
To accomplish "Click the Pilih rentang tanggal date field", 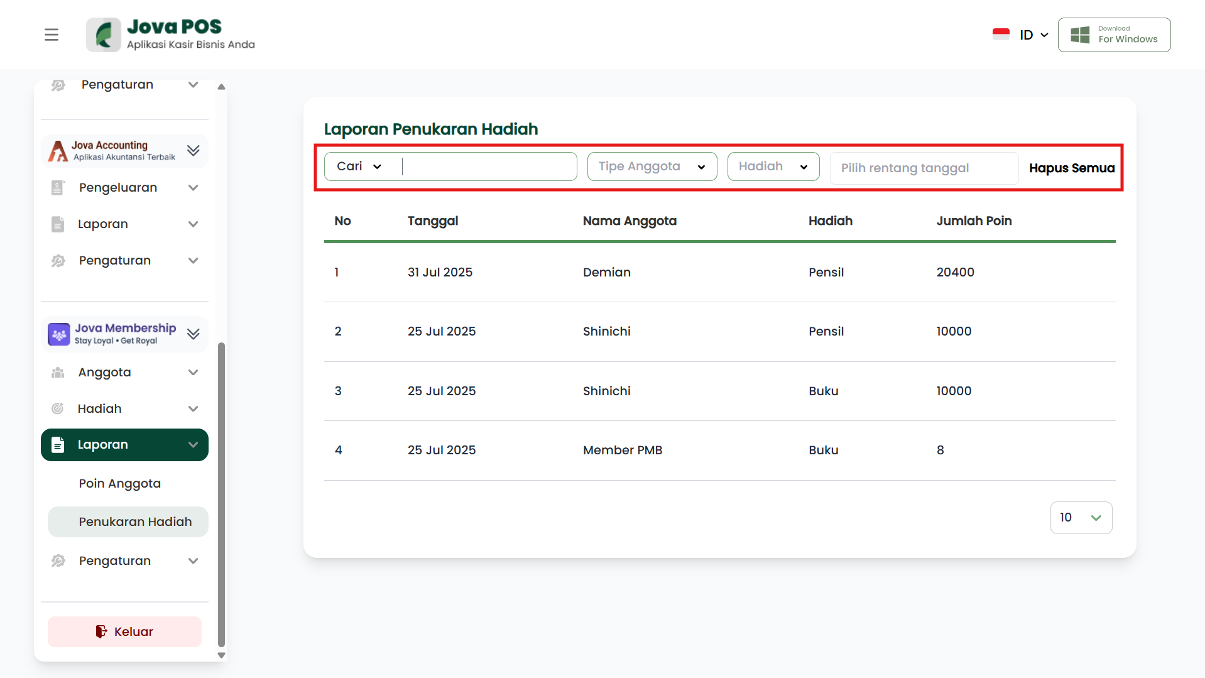I will coord(924,168).
